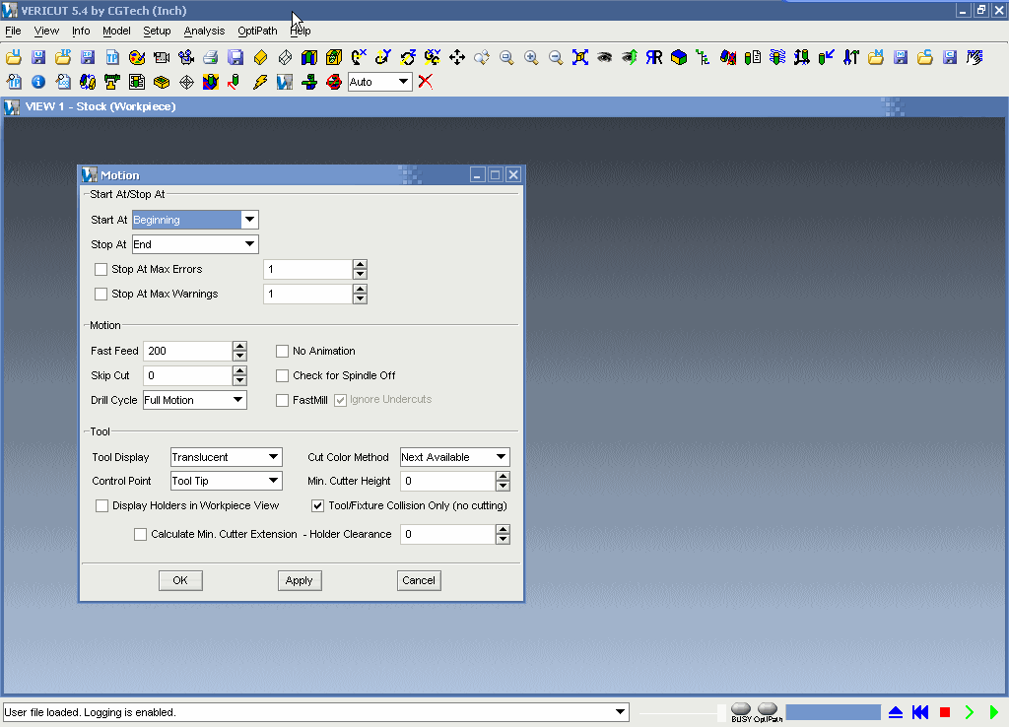Open the File menu
This screenshot has height=727, width=1009.
(x=13, y=31)
